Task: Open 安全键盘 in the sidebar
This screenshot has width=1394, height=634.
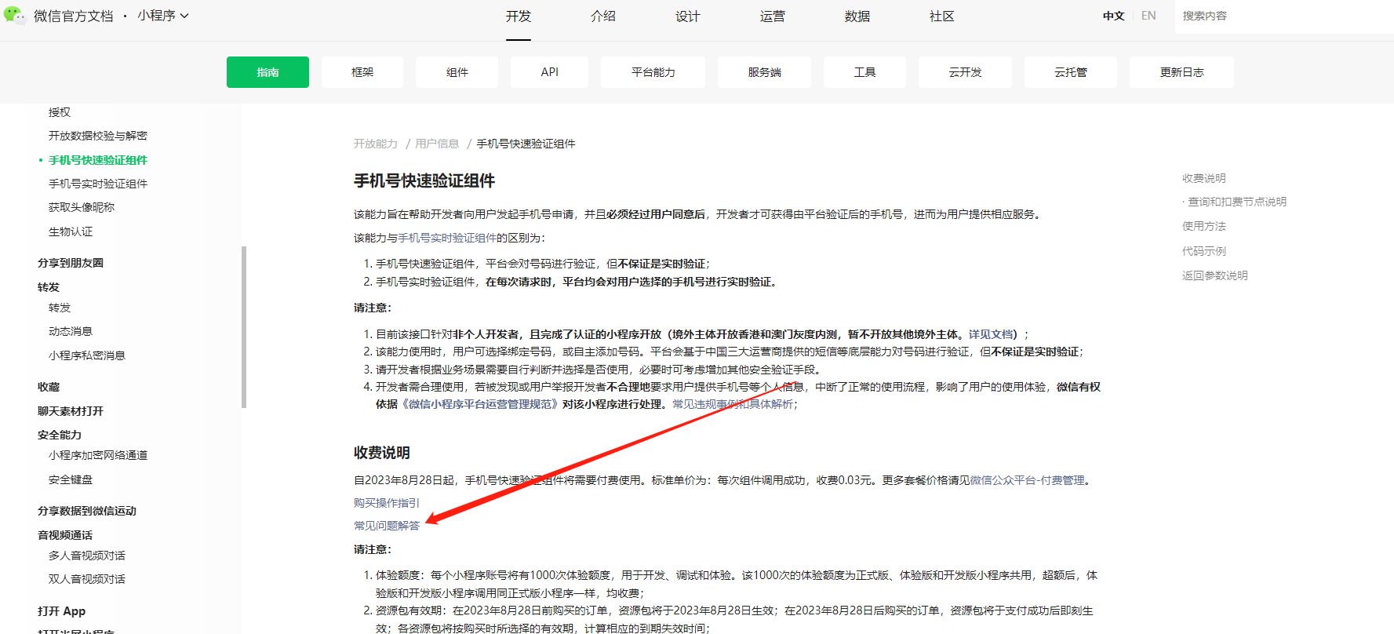Action: (x=71, y=479)
